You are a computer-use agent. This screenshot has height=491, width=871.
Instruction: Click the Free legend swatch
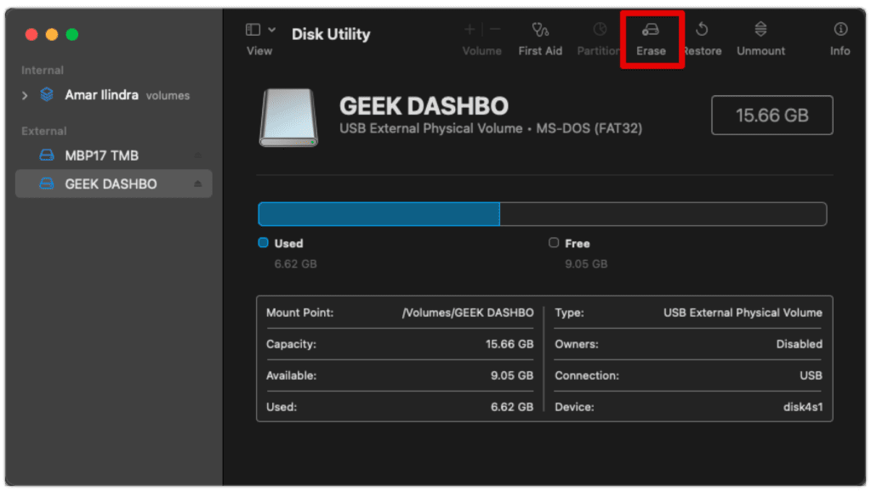click(553, 242)
